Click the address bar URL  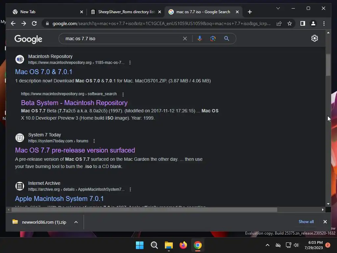161,23
